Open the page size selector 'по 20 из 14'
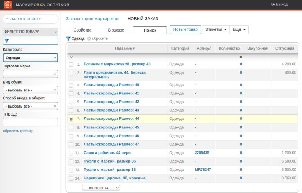The width and height of the screenshot is (302, 193). pos(101,188)
